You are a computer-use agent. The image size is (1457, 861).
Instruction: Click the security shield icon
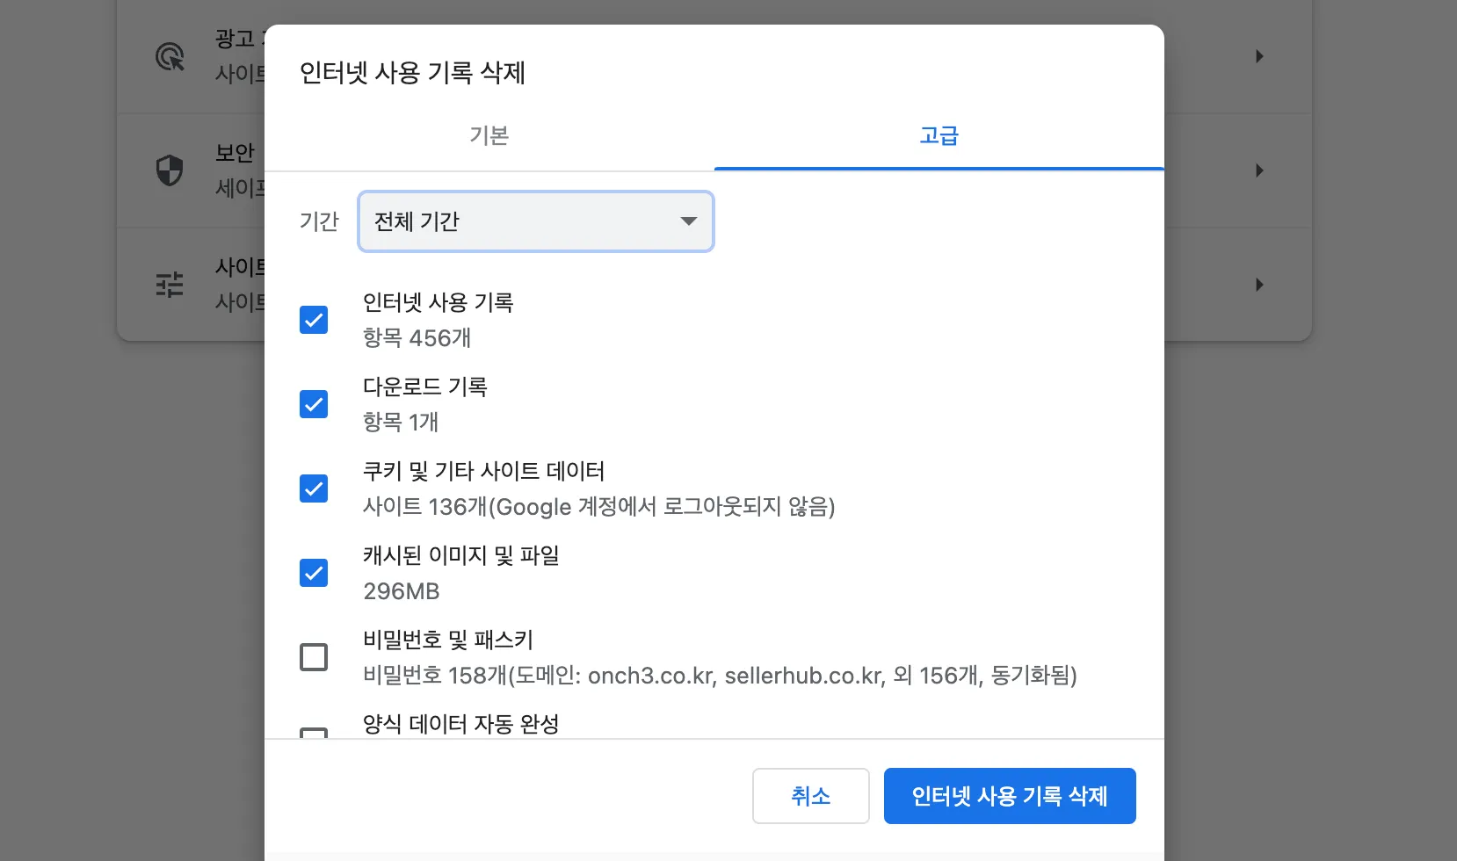point(170,170)
